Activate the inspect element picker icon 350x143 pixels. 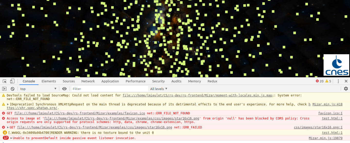tap(5, 81)
